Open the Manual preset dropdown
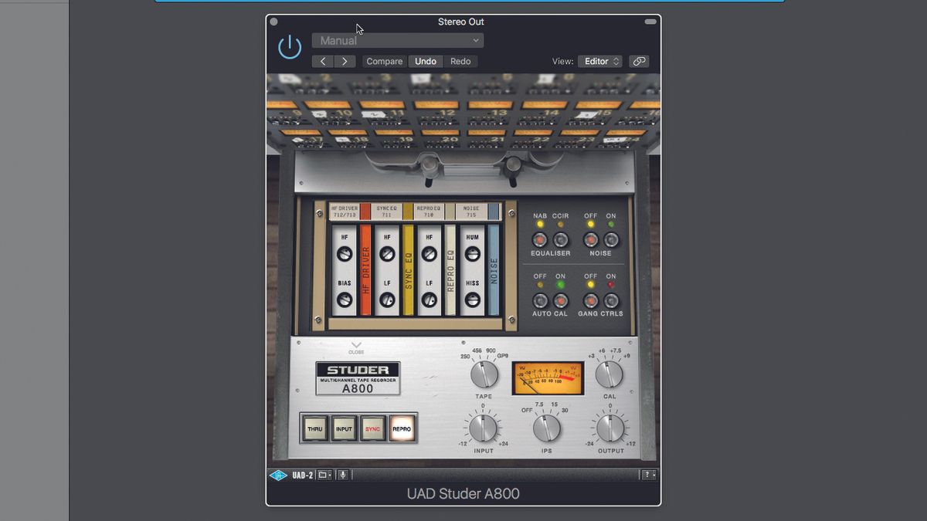Screen dimensions: 927x521 398,40
